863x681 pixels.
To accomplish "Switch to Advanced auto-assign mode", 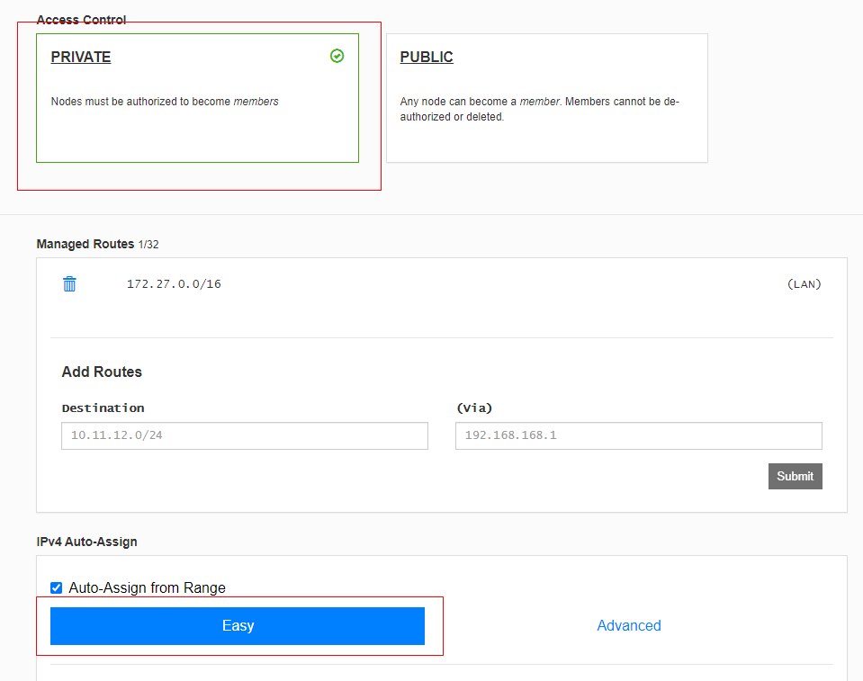I will [x=629, y=625].
